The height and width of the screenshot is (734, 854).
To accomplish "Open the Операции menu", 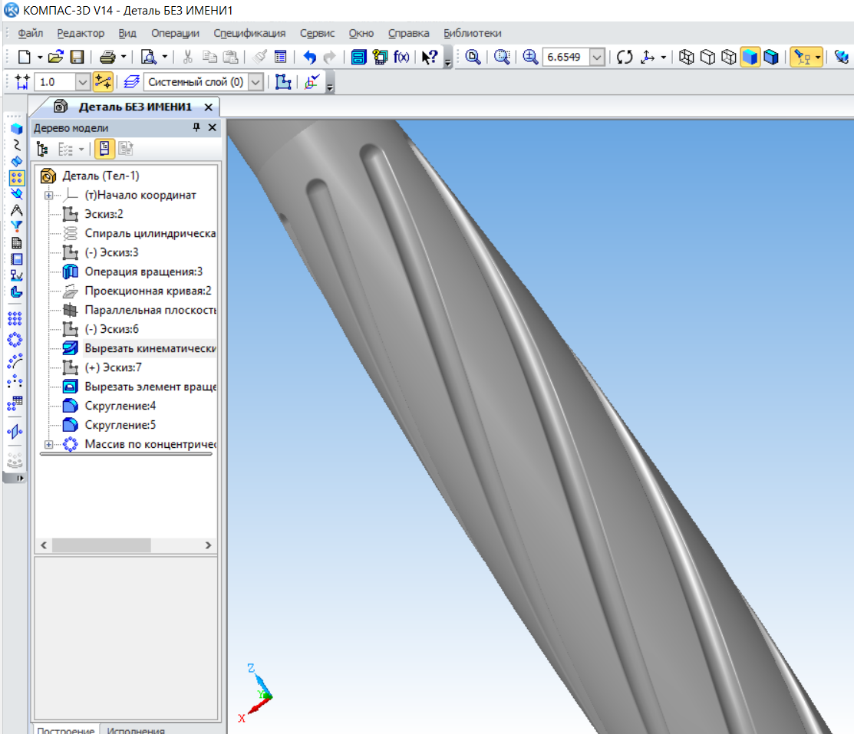I will 175,33.
